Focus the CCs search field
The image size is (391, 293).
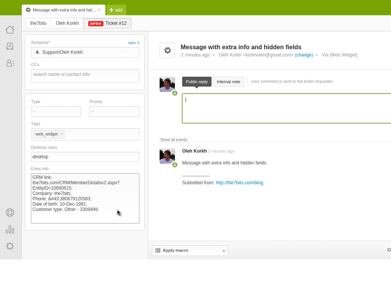coord(85,76)
